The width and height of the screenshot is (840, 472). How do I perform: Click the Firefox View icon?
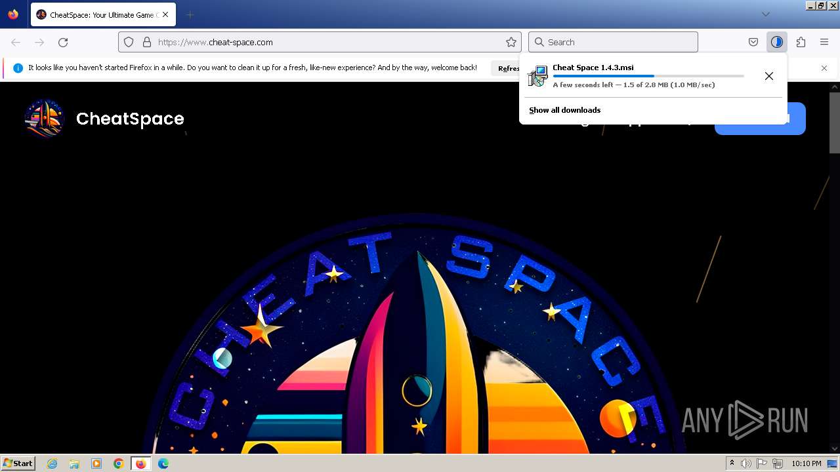tap(13, 14)
